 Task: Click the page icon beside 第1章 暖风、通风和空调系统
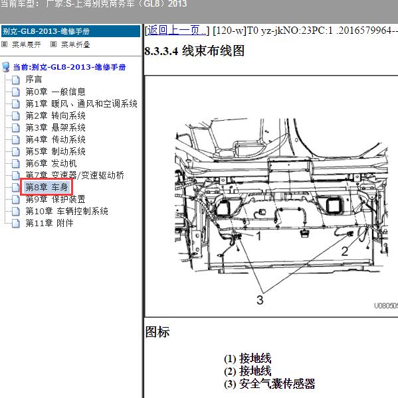click(x=15, y=104)
